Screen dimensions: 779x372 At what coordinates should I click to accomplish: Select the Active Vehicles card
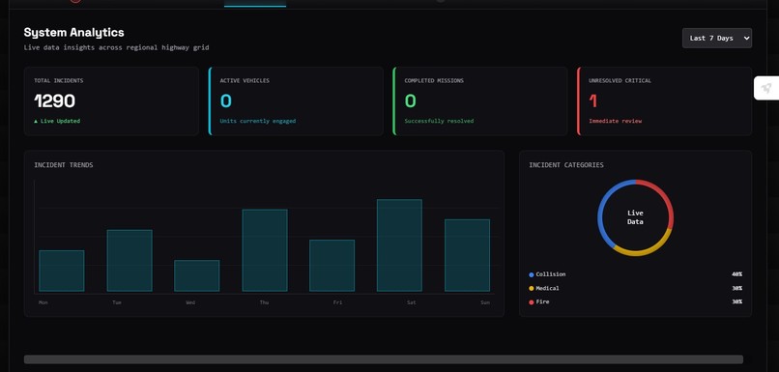click(296, 101)
